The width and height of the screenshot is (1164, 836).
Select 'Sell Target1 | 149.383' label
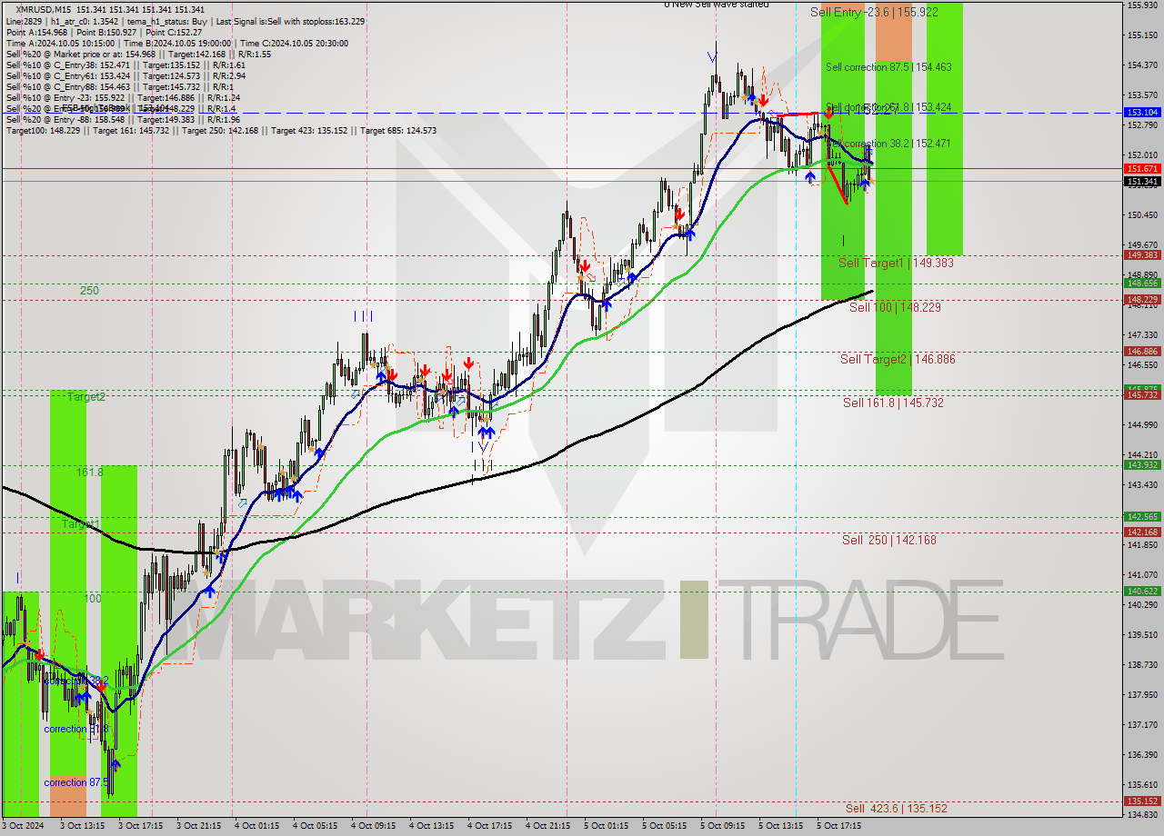point(896,262)
